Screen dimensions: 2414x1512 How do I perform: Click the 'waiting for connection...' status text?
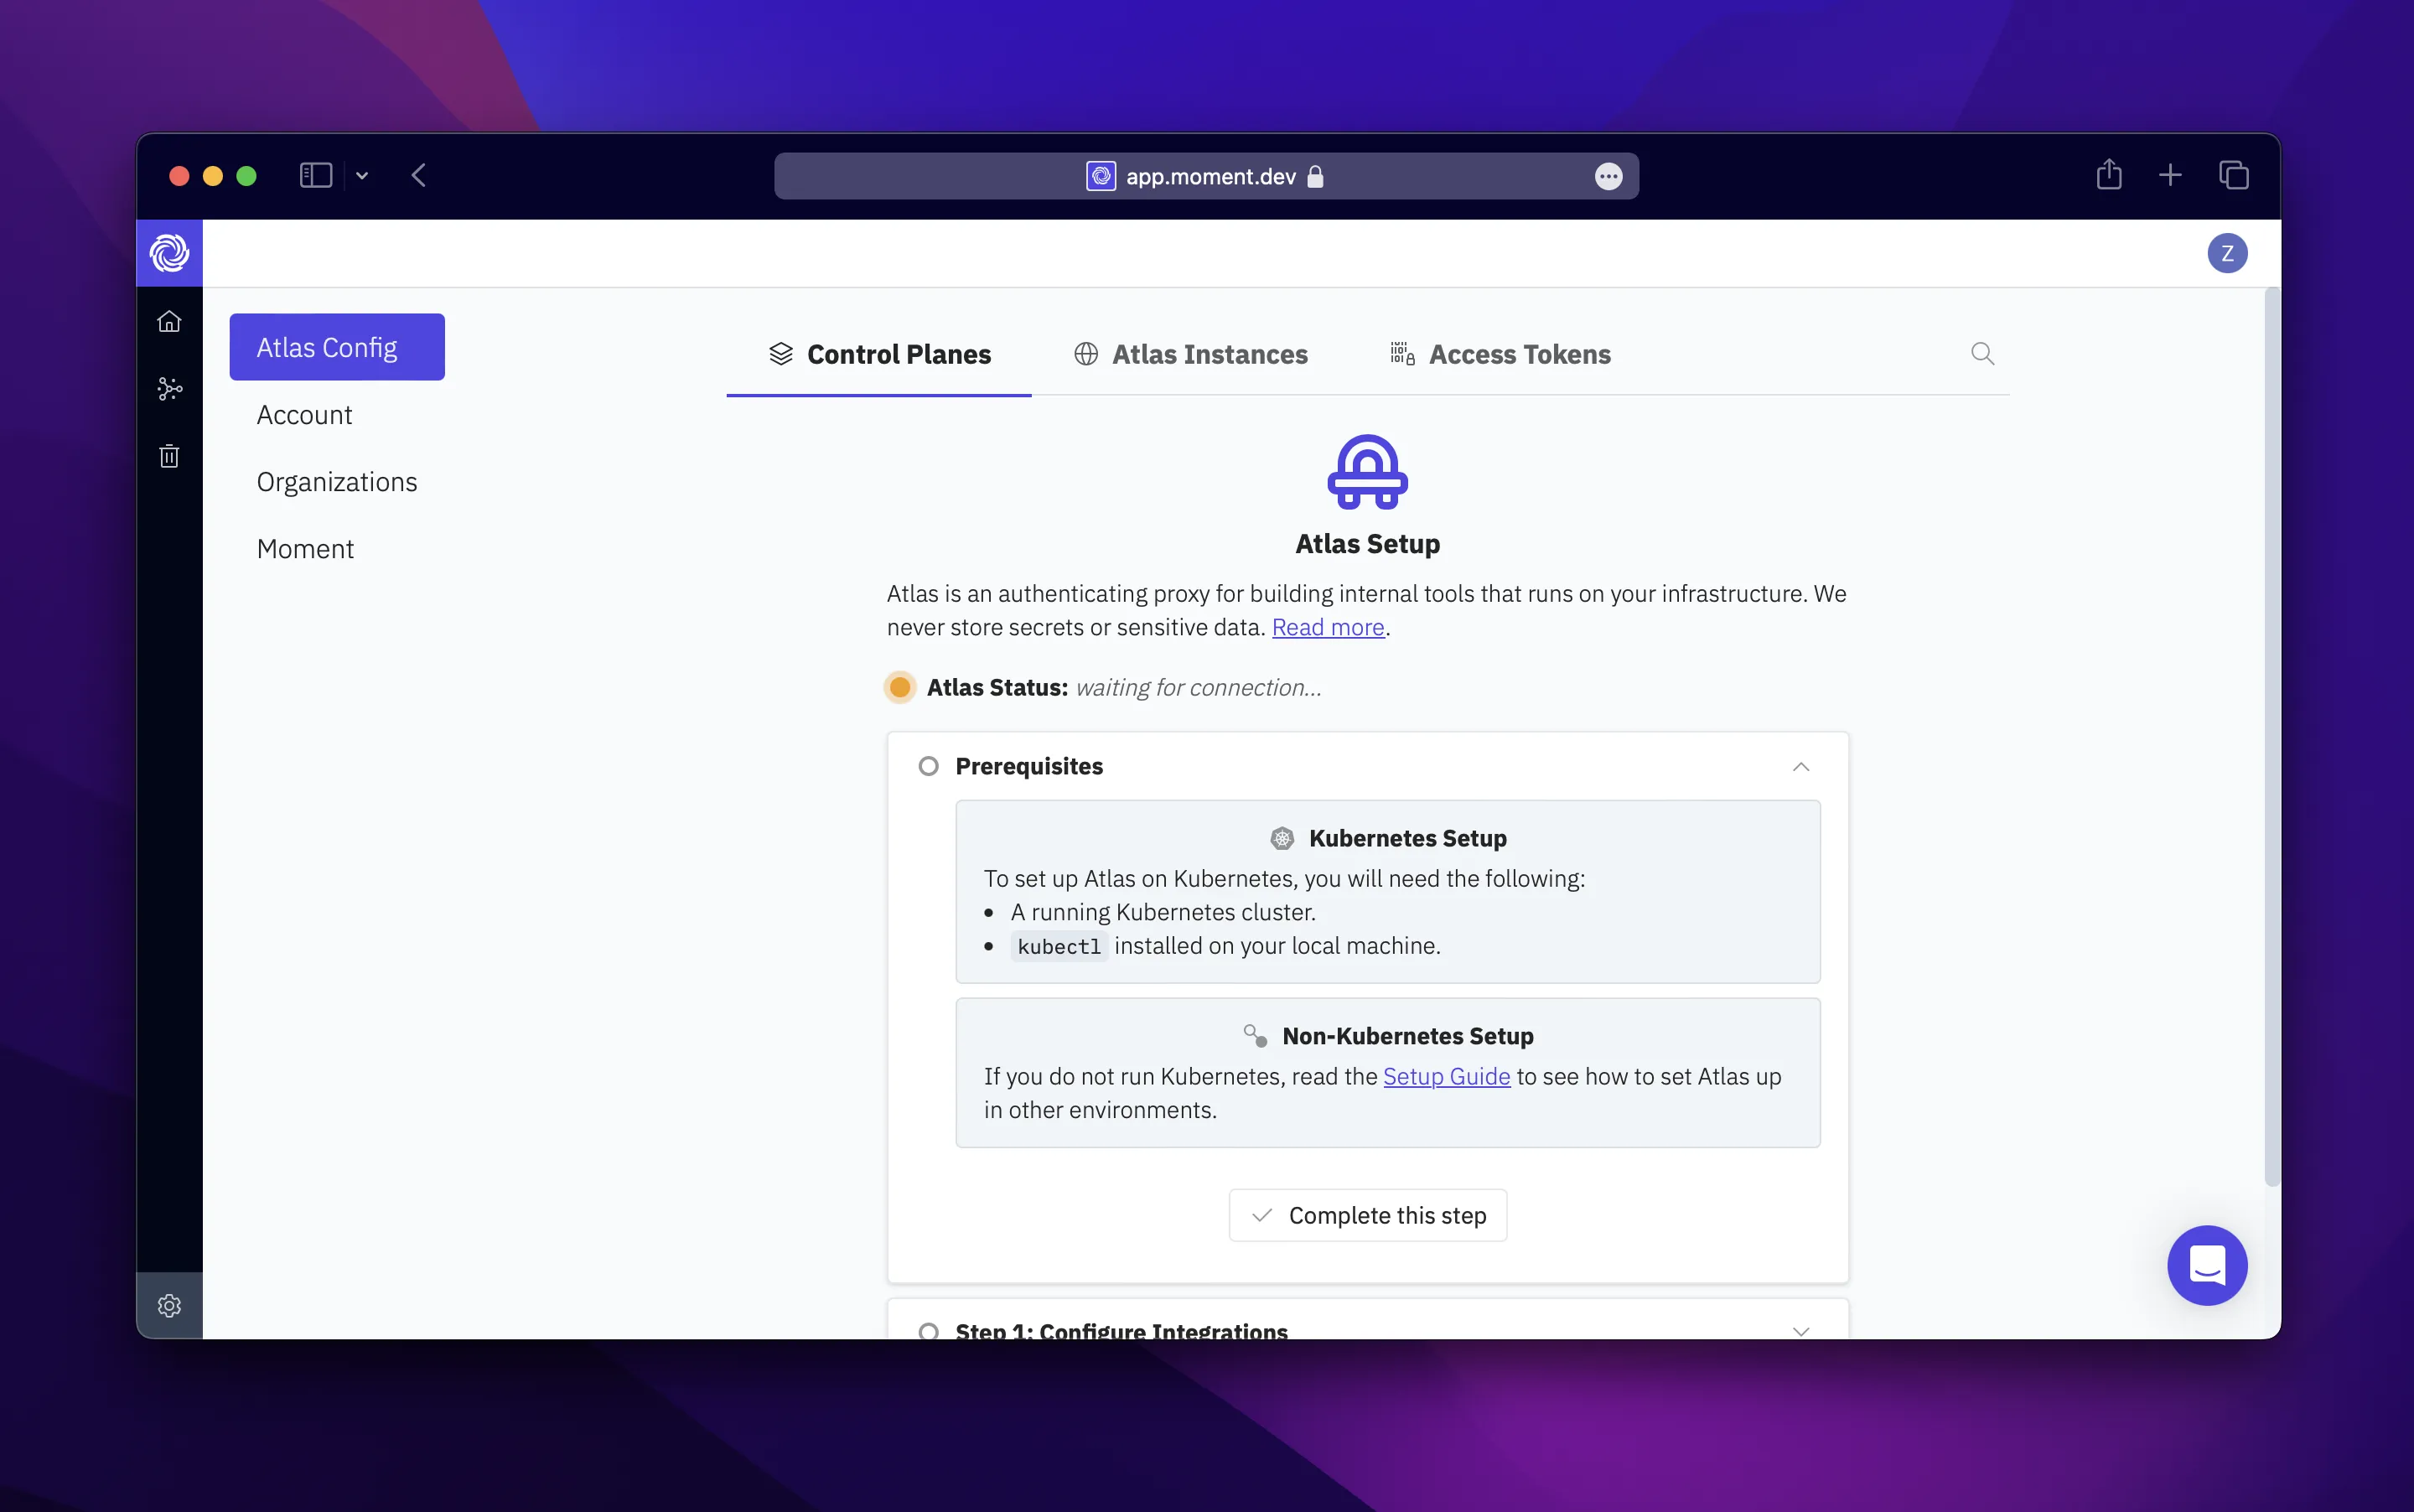tap(1198, 687)
